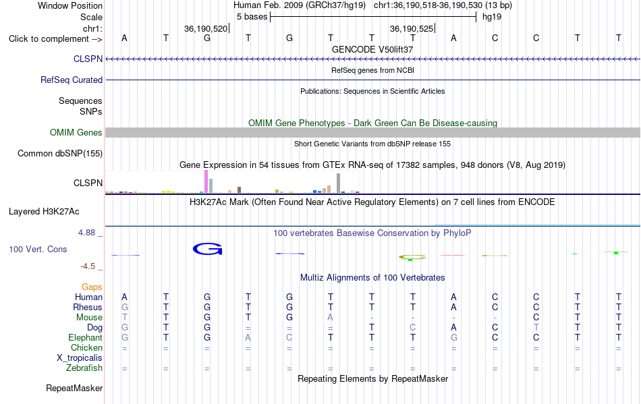Click the Human species label

pyautogui.click(x=88, y=297)
